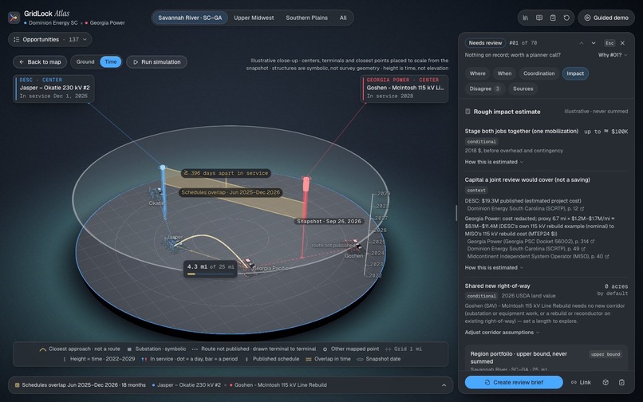The image size is (643, 402).
Task: Click the 2026 year tick on time axis
Action: [381, 231]
